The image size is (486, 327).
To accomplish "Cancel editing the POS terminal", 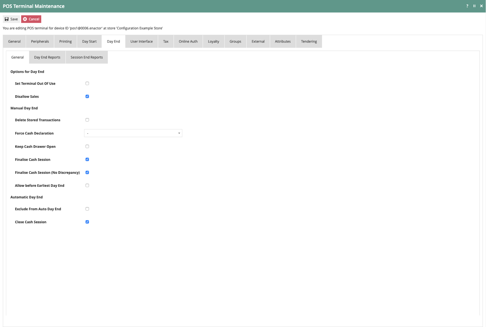I will 31,19.
